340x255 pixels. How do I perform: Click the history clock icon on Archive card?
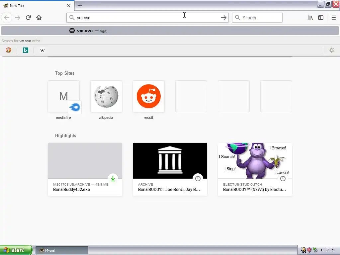click(198, 178)
